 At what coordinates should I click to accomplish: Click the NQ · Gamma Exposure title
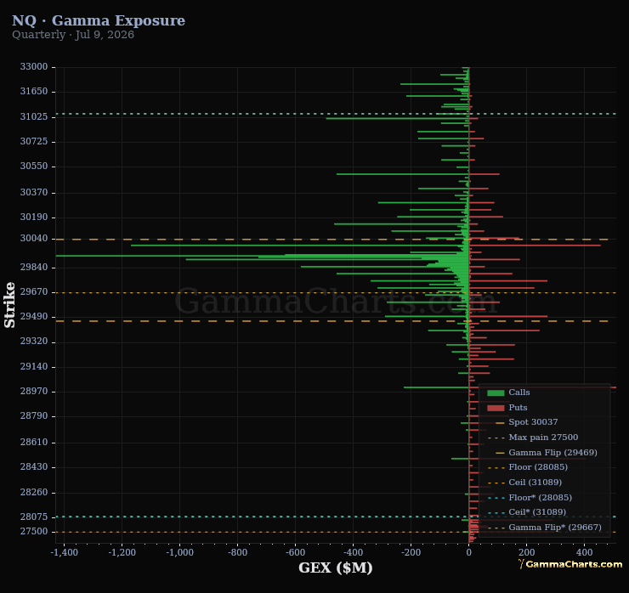(x=99, y=20)
